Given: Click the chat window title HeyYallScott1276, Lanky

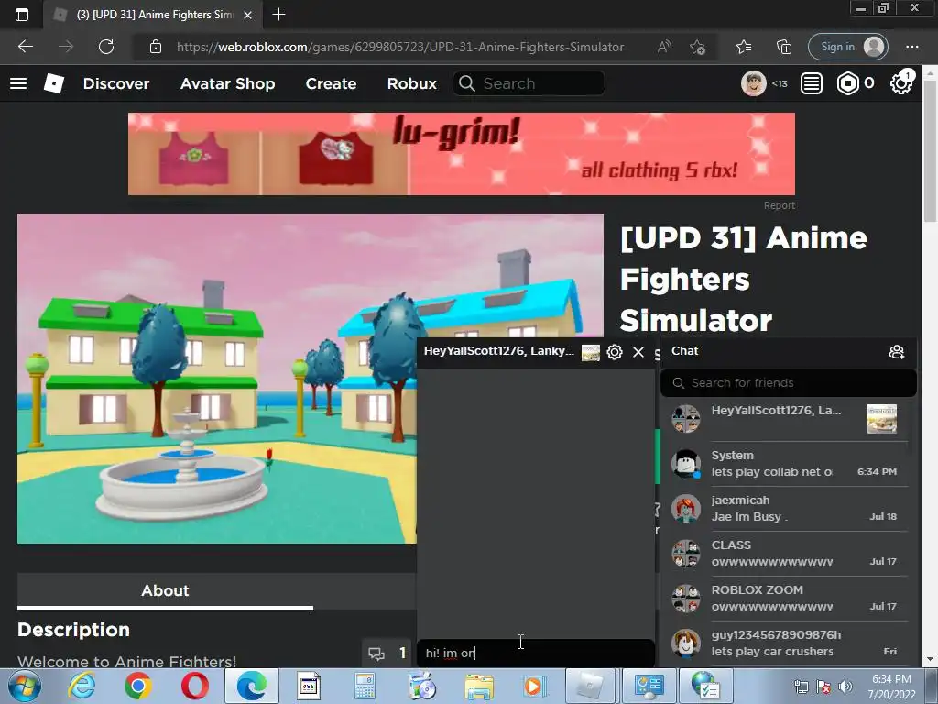Looking at the screenshot, I should (x=499, y=351).
